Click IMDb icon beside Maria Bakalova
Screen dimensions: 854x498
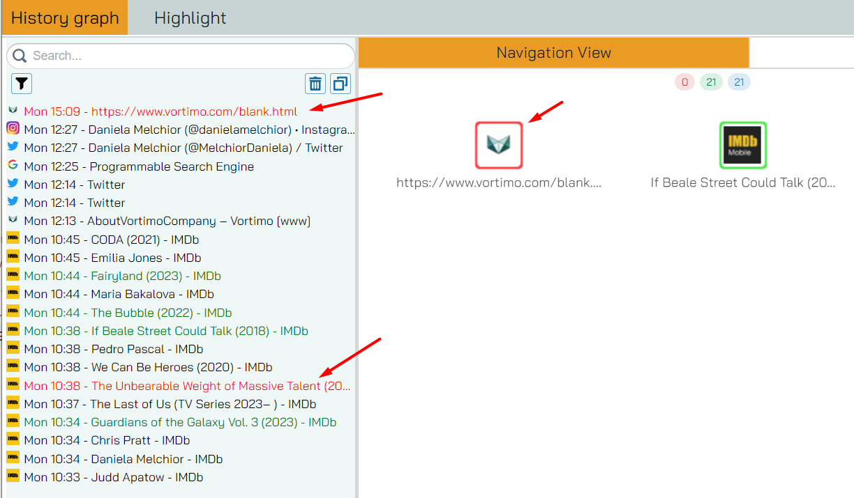click(x=13, y=293)
